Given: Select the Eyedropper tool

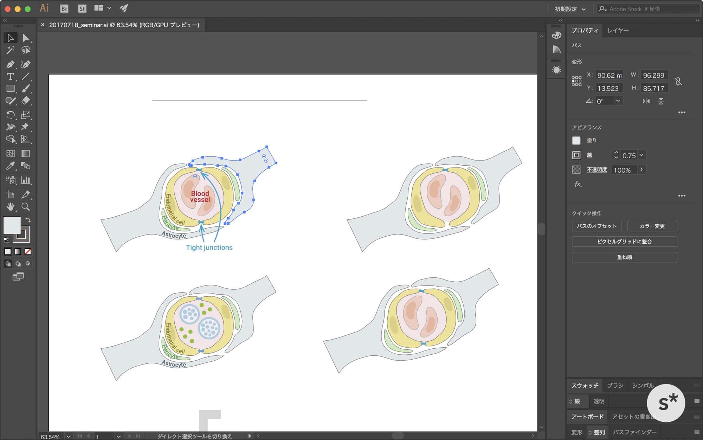Looking at the screenshot, I should (10, 166).
